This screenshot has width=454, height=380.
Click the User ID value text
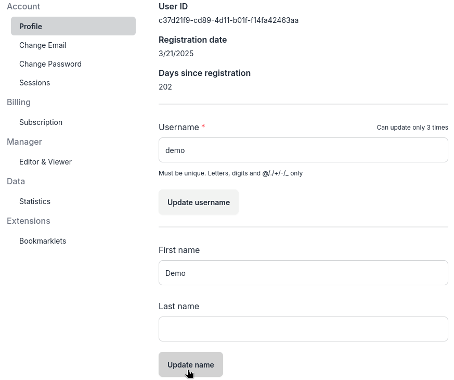(x=228, y=20)
